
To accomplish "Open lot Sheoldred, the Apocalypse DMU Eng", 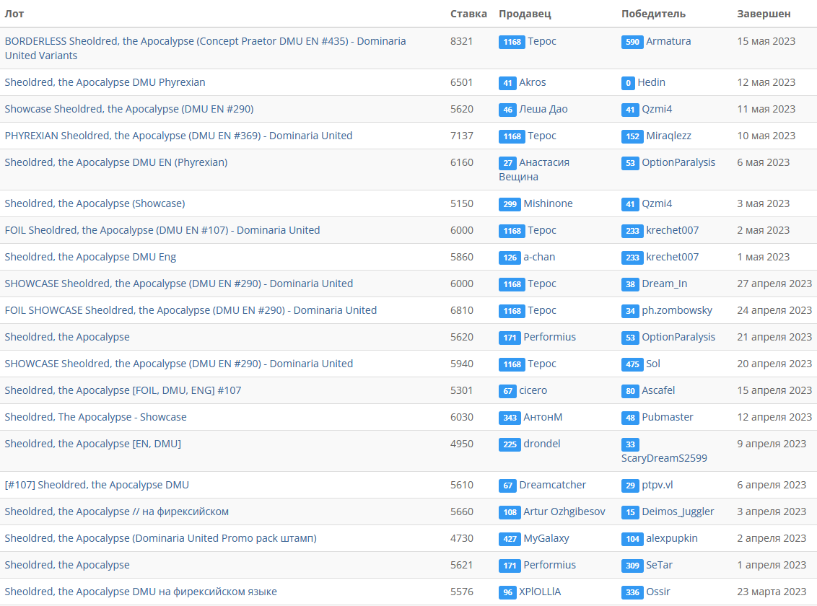I will click(90, 257).
